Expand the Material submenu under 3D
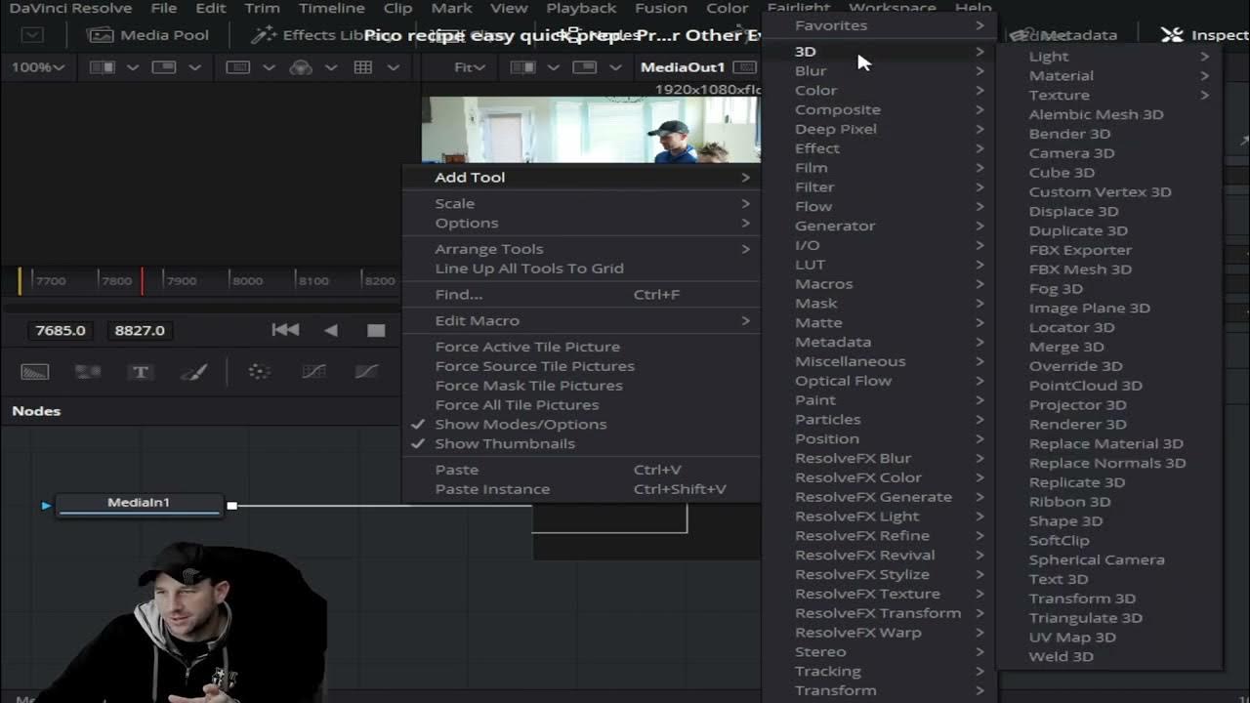1250x703 pixels. tap(1109, 75)
